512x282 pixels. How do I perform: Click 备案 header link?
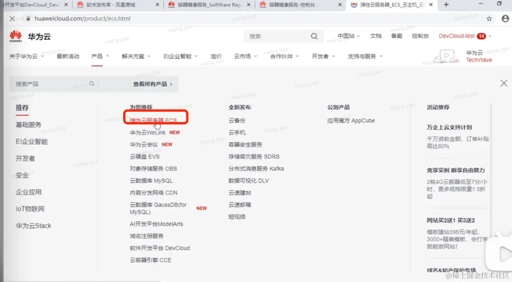click(x=397, y=36)
